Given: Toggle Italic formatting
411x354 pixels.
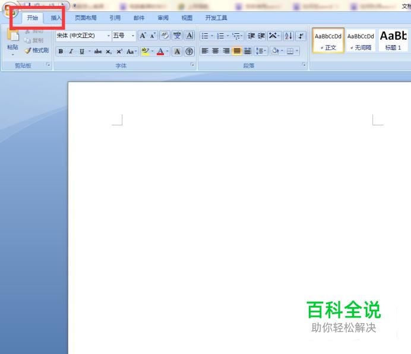Looking at the screenshot, I should [71, 52].
